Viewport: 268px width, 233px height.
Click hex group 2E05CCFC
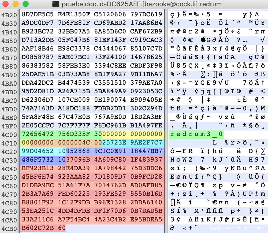click(x=38, y=125)
